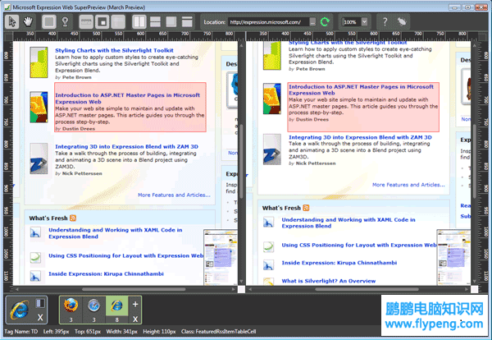Switch to overlay layout mode

click(x=171, y=21)
